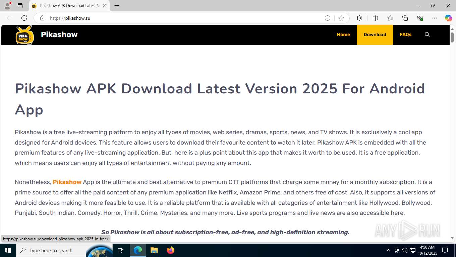Open the site search magnifier icon

point(427,34)
